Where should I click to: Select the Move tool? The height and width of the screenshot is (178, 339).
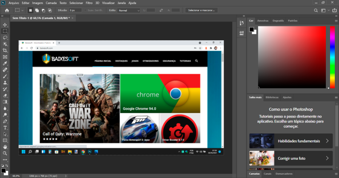5,25
